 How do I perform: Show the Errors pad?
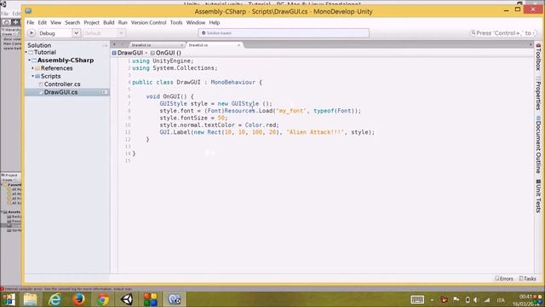[x=504, y=279]
